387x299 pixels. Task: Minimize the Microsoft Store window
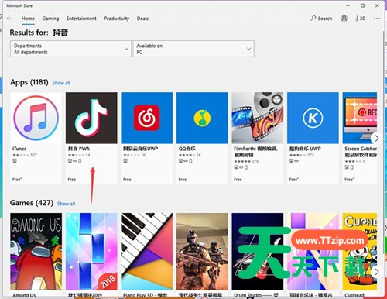click(348, 5)
